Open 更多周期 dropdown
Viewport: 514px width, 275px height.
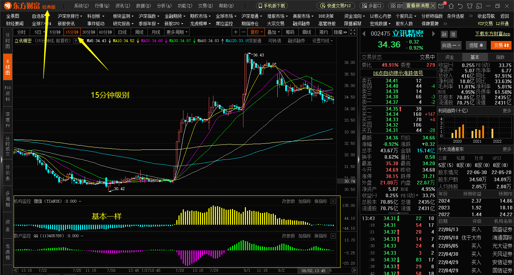(x=177, y=32)
